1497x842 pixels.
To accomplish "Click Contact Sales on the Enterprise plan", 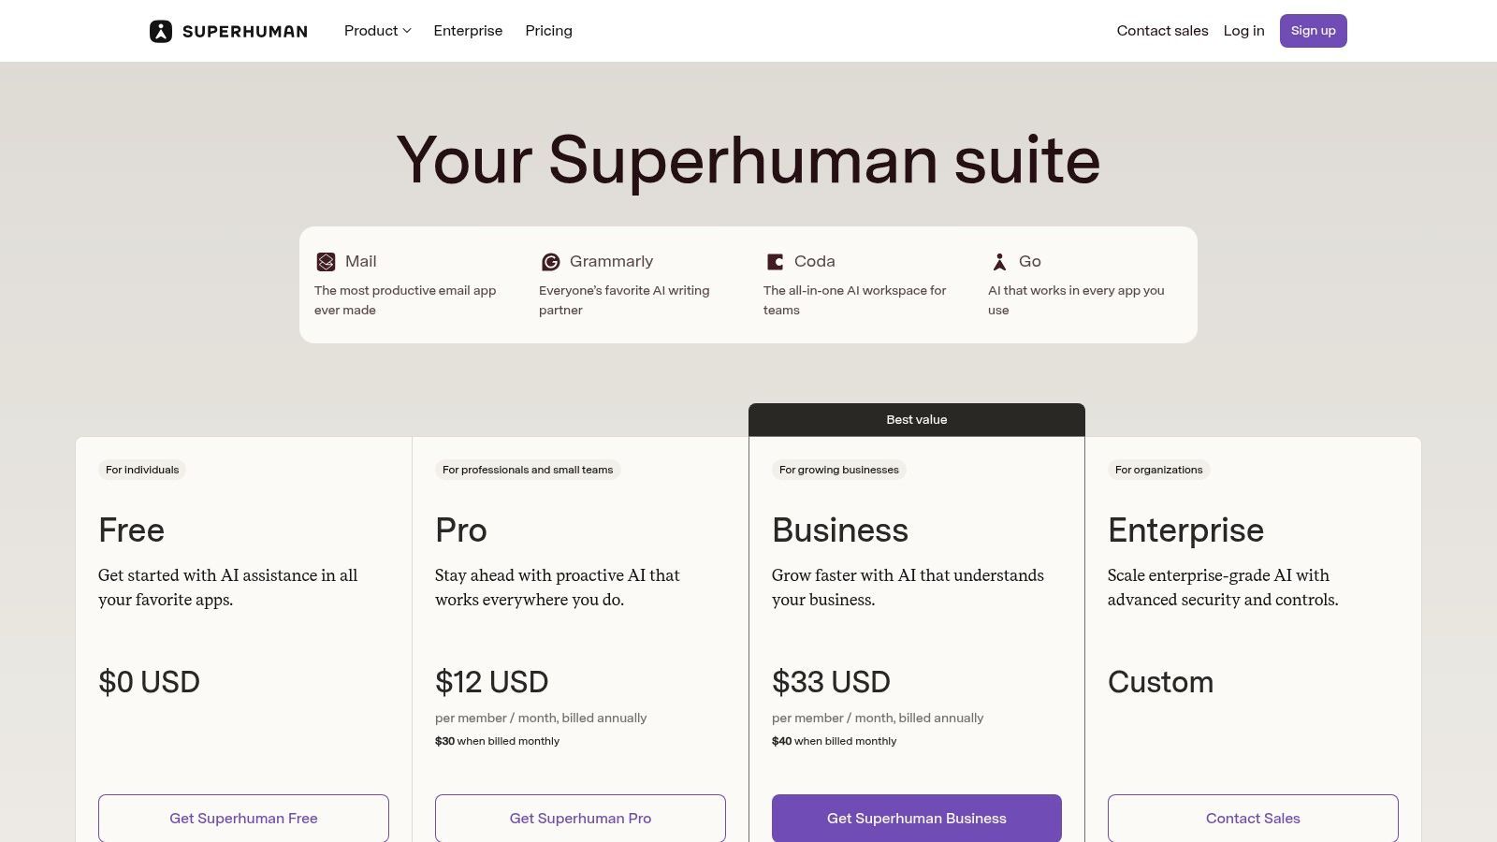I will tap(1253, 818).
